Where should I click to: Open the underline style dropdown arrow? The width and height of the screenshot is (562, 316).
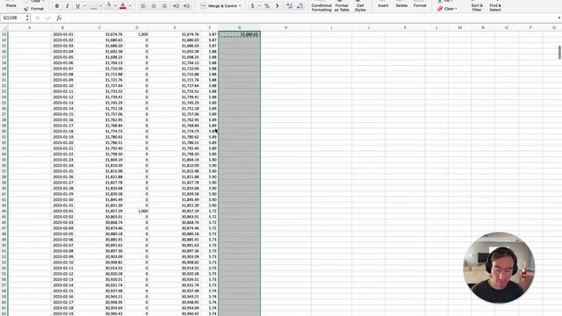pos(84,6)
